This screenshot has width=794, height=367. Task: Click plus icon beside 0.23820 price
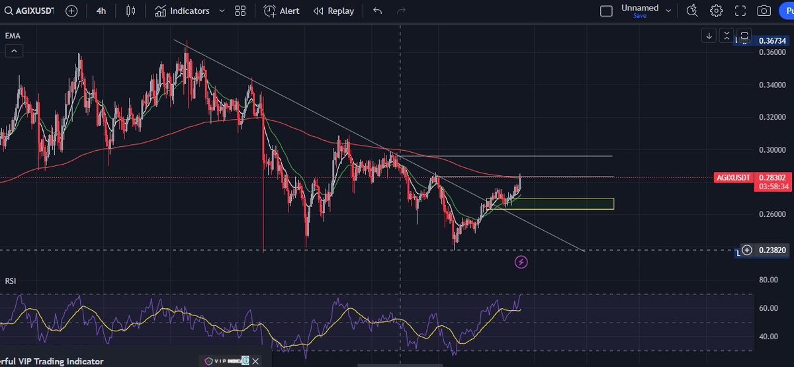point(747,250)
